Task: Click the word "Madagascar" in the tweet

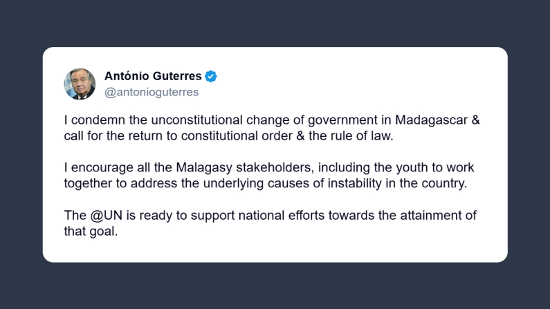Action: click(x=430, y=120)
